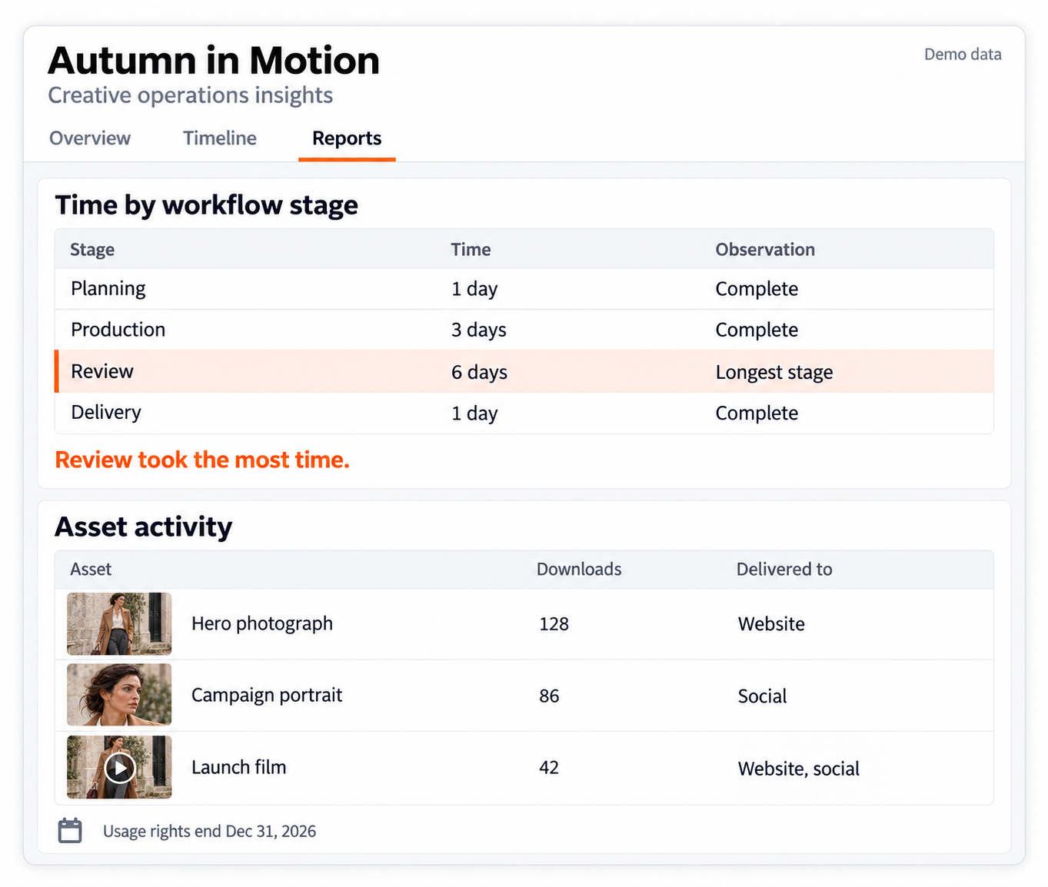Click the Asset activity heading
Screen dimensions: 1048x887
point(144,527)
